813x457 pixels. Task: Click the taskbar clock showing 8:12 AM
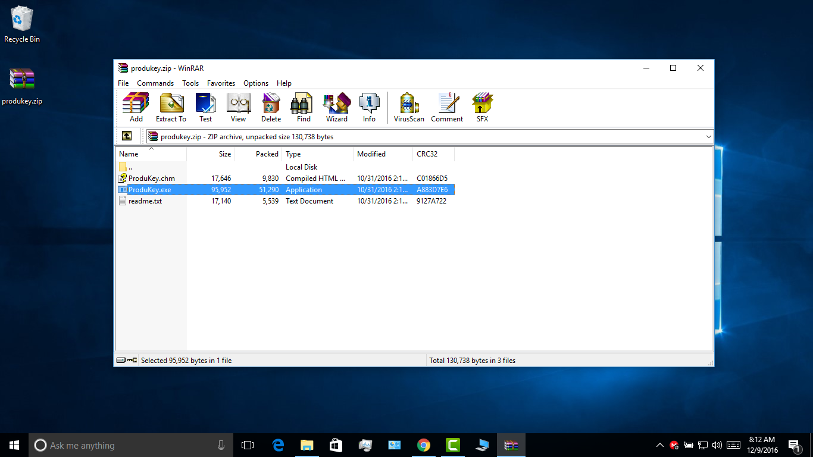[x=762, y=445]
